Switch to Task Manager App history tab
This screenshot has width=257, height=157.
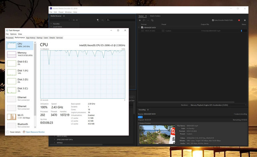click(x=31, y=38)
